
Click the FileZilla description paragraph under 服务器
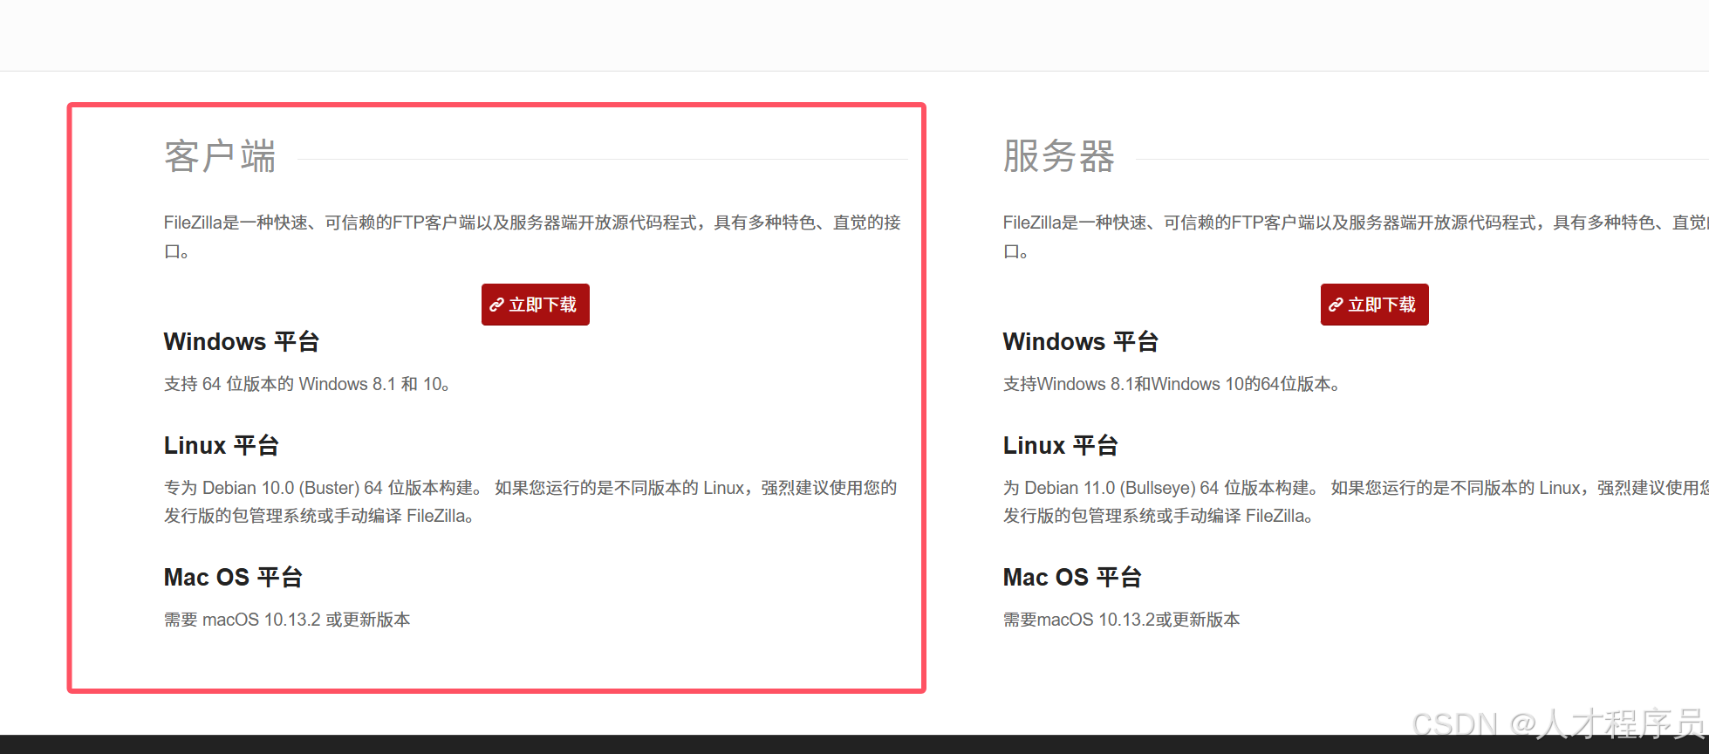click(x=1356, y=236)
